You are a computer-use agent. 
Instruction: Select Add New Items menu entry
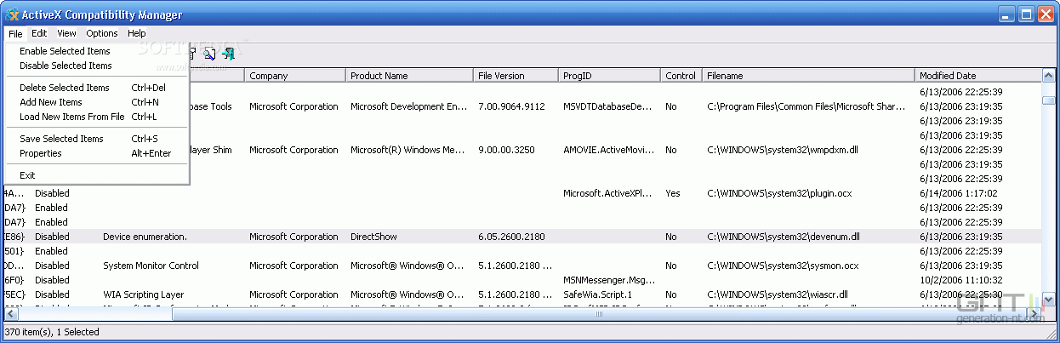coord(97,102)
